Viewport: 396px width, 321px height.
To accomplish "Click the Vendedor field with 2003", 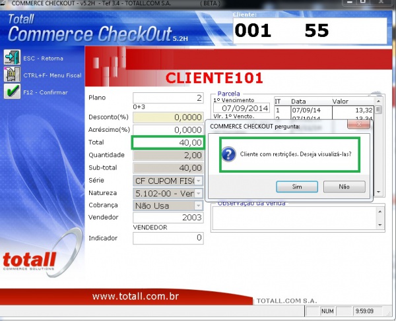I will [168, 218].
